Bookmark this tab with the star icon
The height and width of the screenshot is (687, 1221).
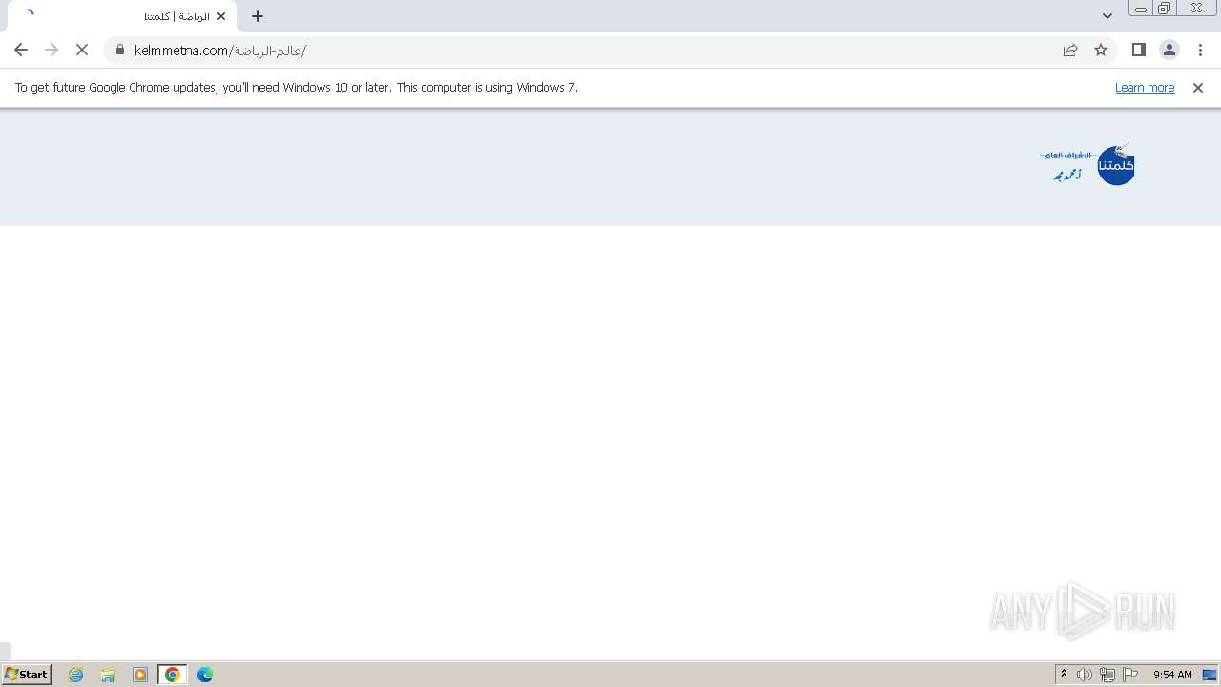click(x=1101, y=50)
